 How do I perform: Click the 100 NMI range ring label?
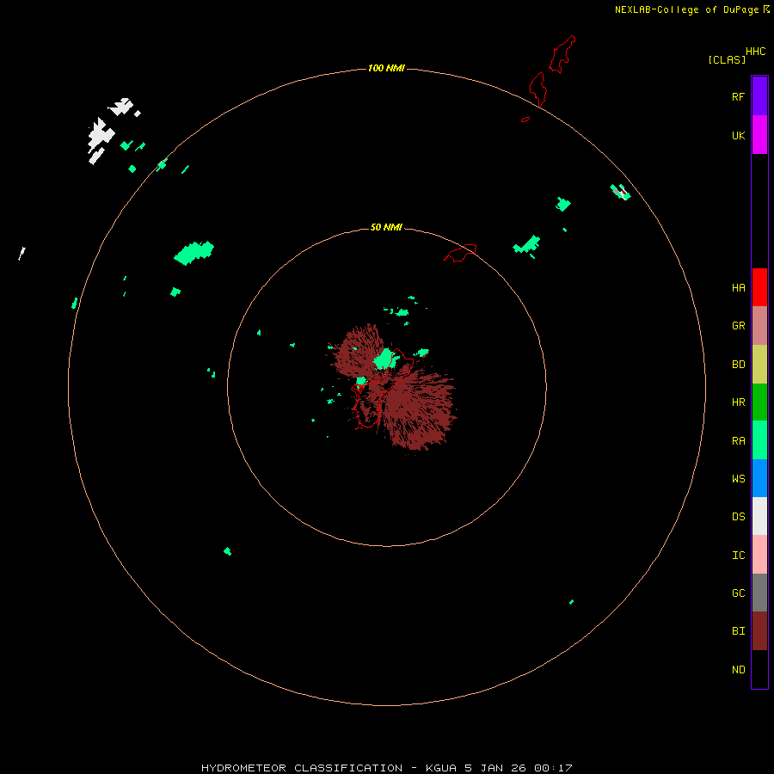(386, 68)
